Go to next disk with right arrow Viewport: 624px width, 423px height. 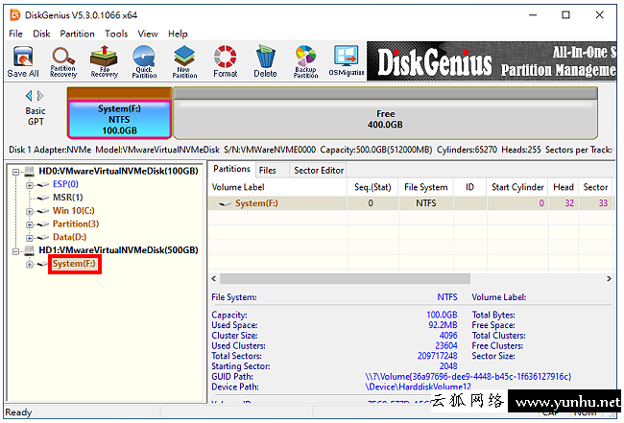(x=40, y=96)
